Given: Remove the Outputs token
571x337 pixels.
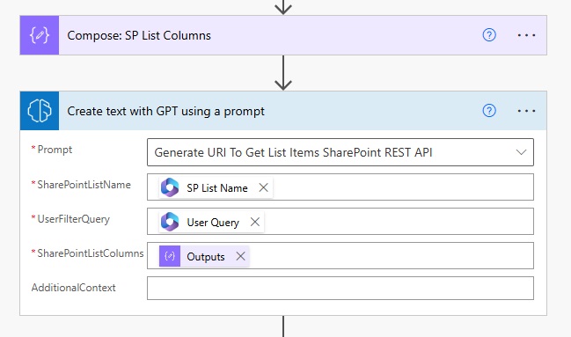Looking at the screenshot, I should point(240,256).
